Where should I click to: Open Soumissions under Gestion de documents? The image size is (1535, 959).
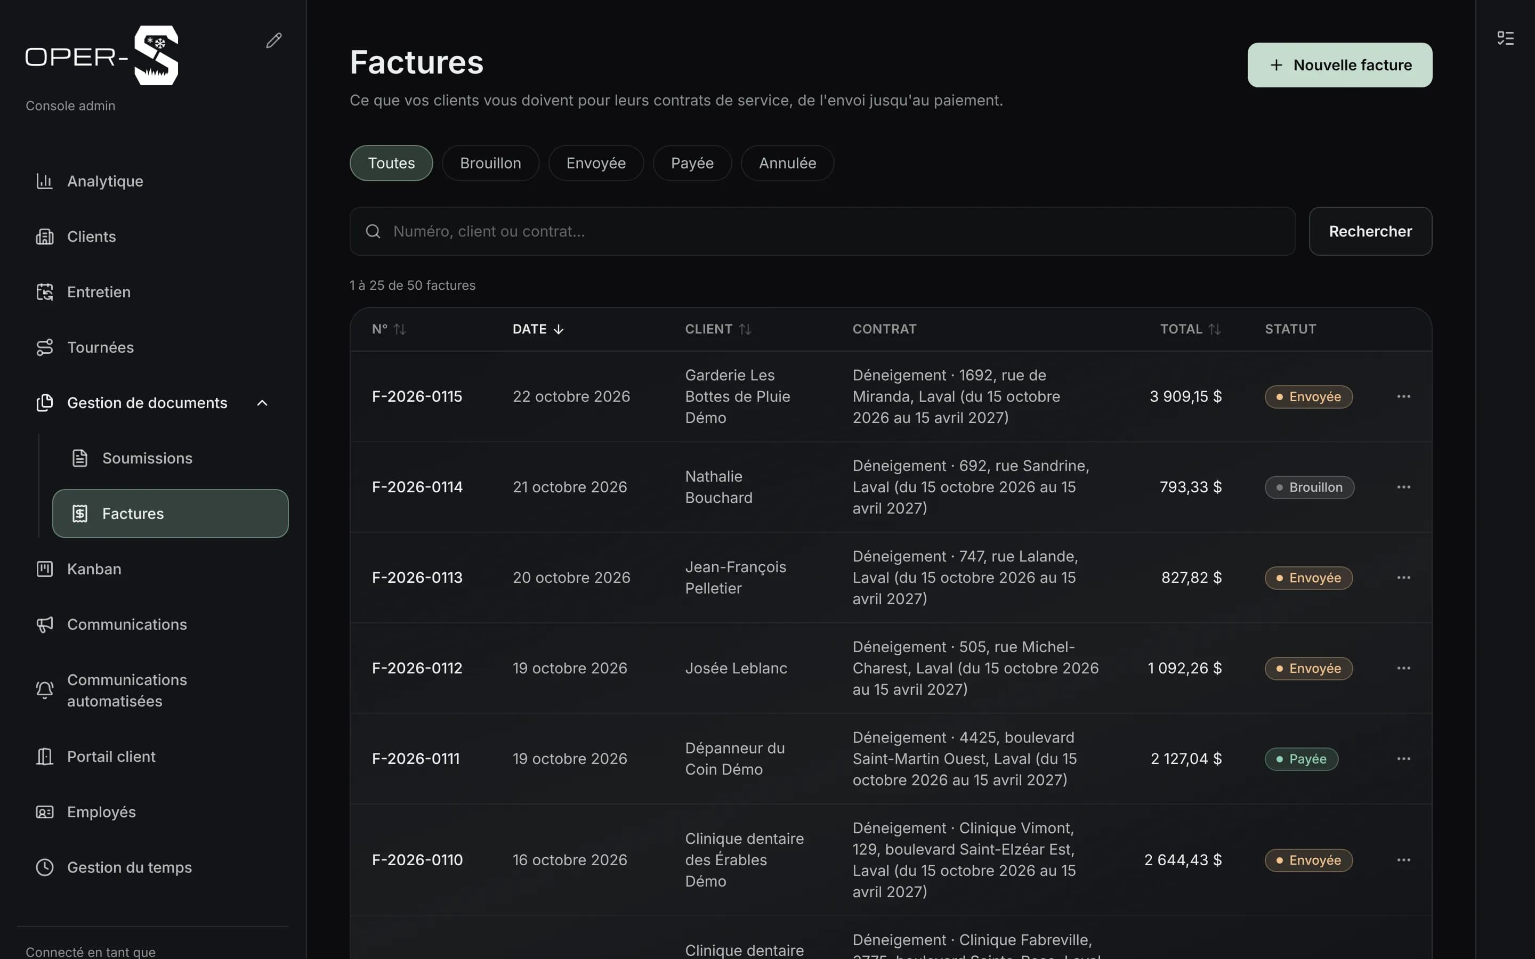coord(170,458)
